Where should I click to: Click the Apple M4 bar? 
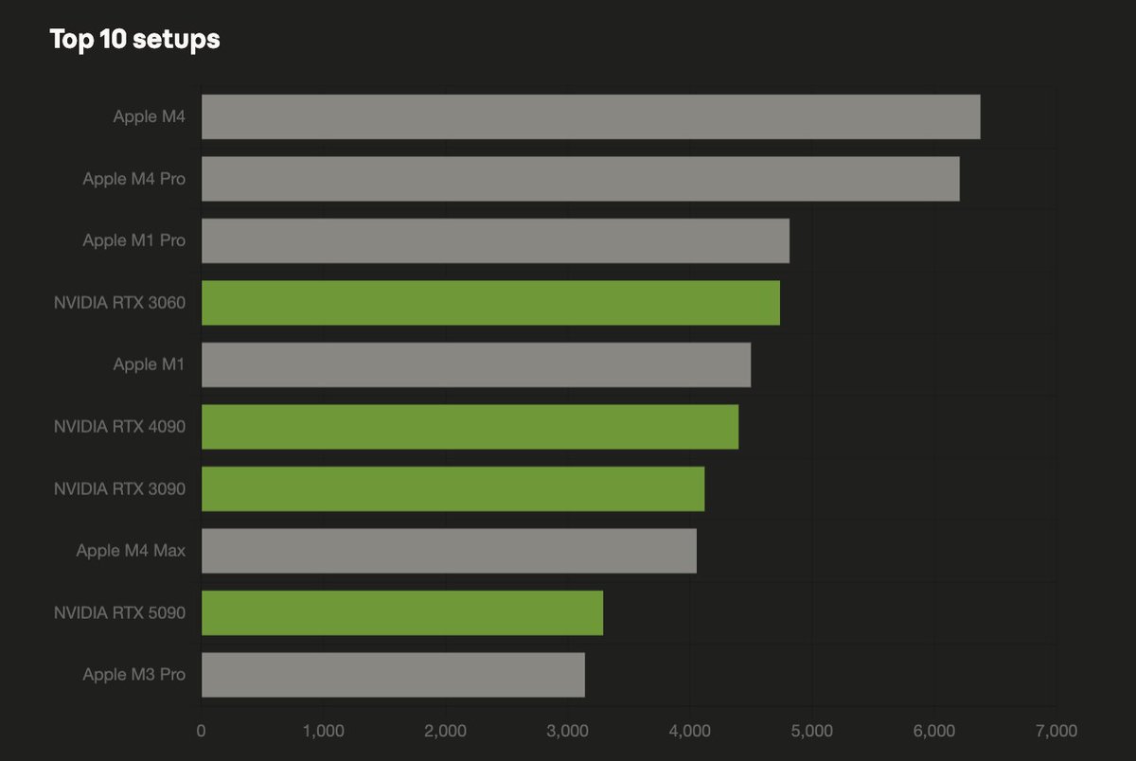(591, 116)
